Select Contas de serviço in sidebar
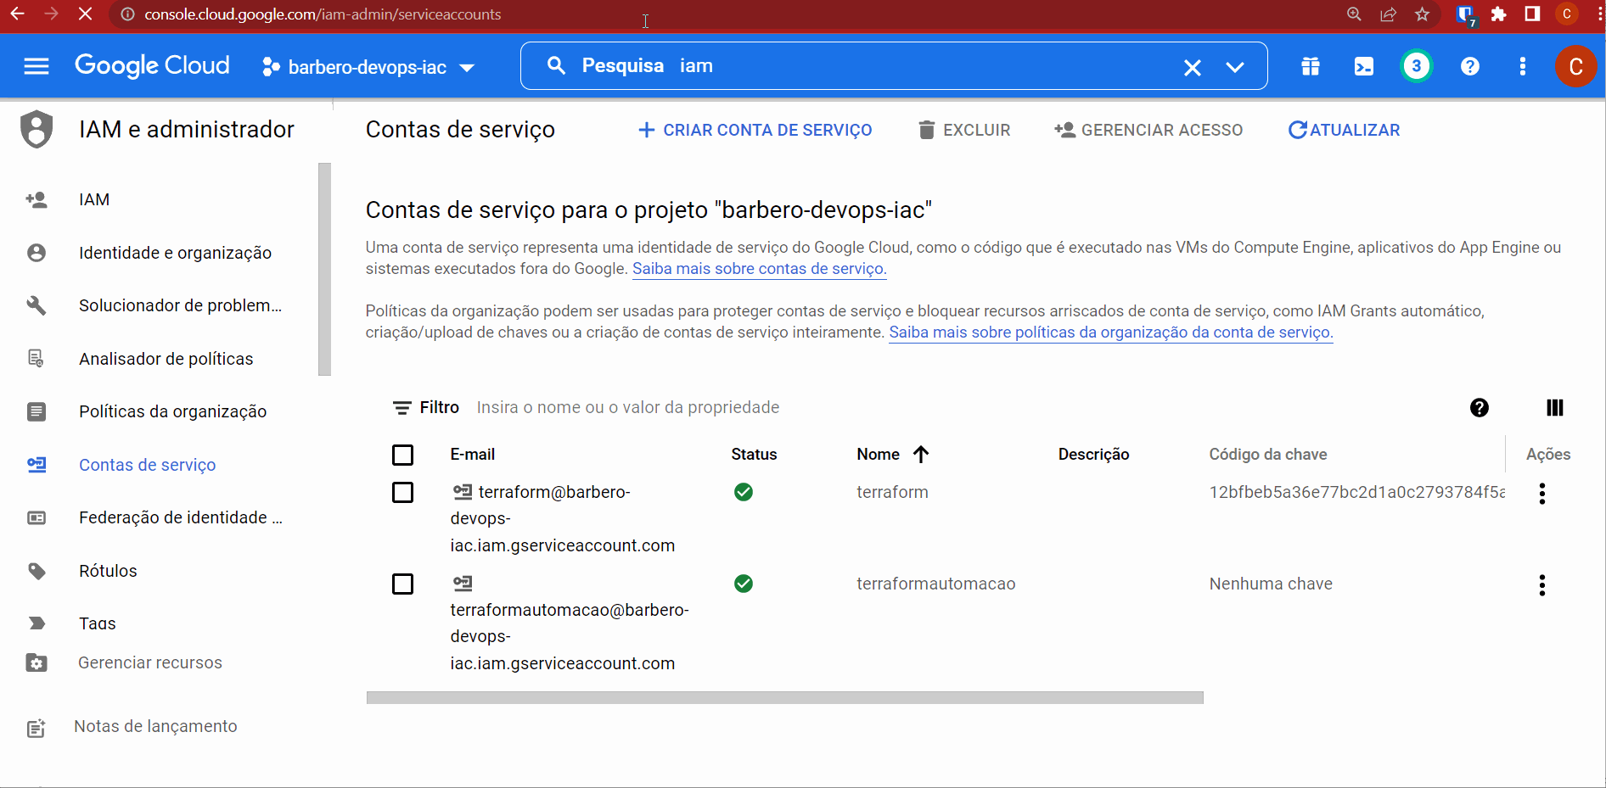Image resolution: width=1606 pixels, height=788 pixels. pyautogui.click(x=147, y=465)
